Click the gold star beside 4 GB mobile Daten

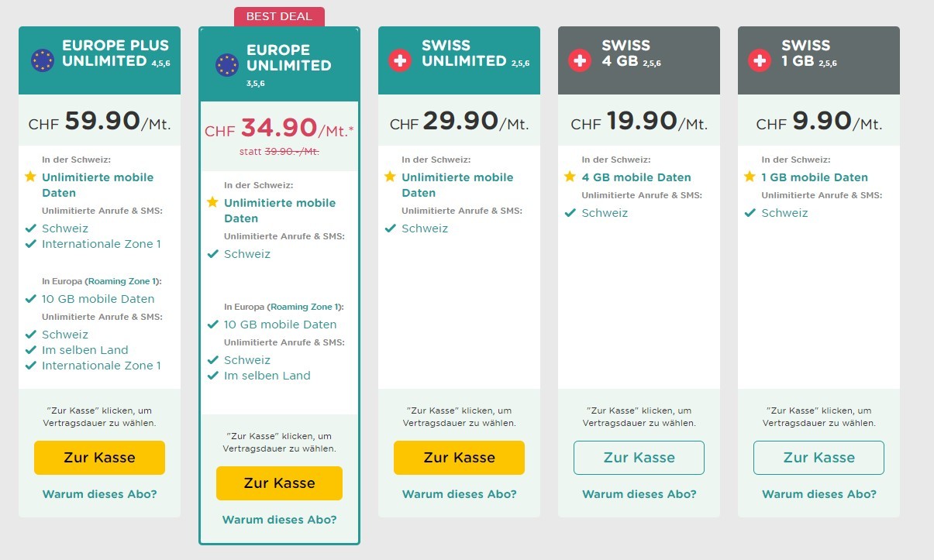pos(570,177)
